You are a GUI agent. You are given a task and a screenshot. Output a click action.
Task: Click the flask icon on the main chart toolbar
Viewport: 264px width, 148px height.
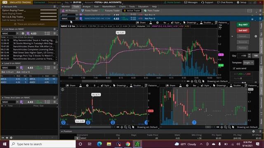click(x=151, y=23)
